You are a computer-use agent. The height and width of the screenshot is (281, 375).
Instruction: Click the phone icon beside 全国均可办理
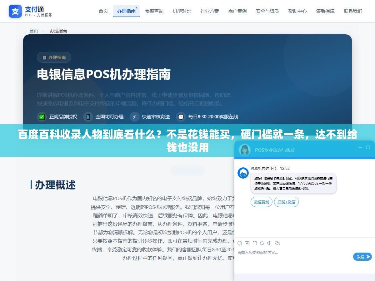(x=88, y=116)
